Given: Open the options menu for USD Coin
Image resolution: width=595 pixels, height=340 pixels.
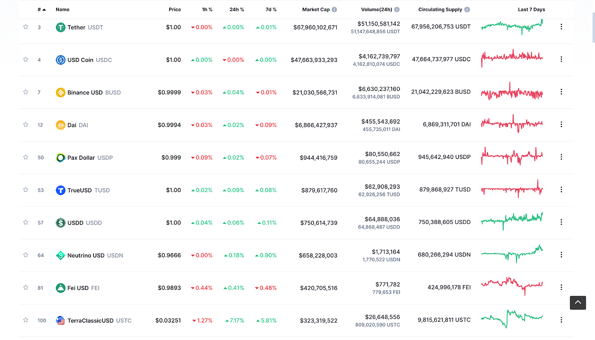Looking at the screenshot, I should click(561, 59).
